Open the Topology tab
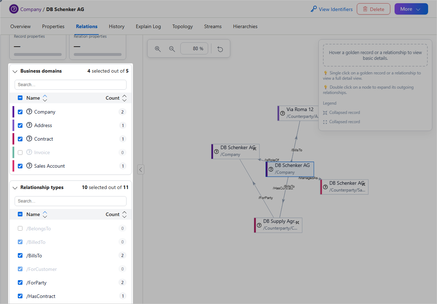The image size is (437, 304). click(x=182, y=26)
